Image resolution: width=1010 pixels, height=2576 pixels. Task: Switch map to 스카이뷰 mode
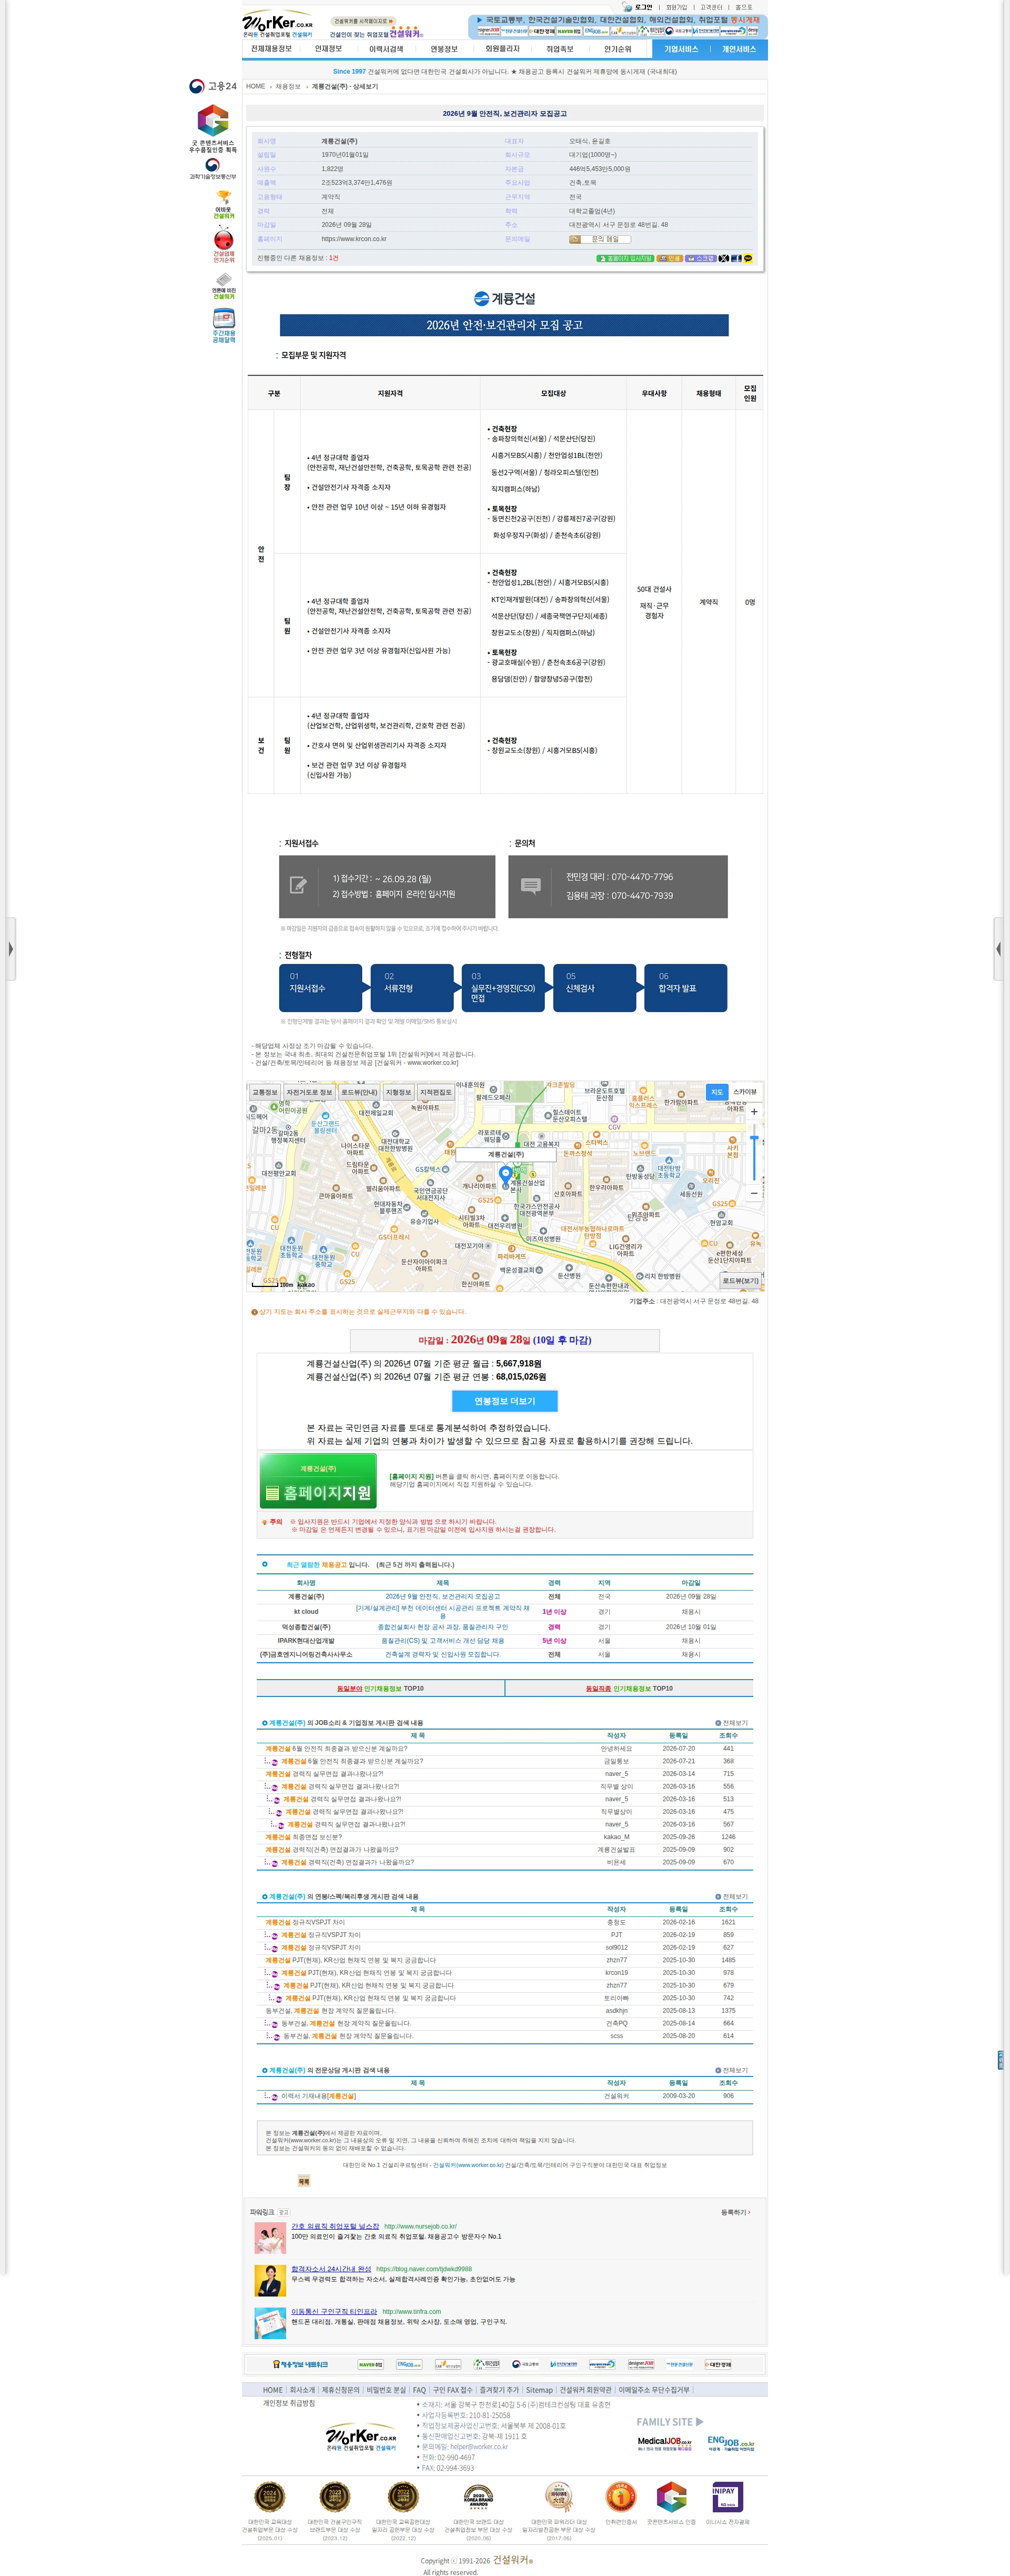(x=745, y=1092)
